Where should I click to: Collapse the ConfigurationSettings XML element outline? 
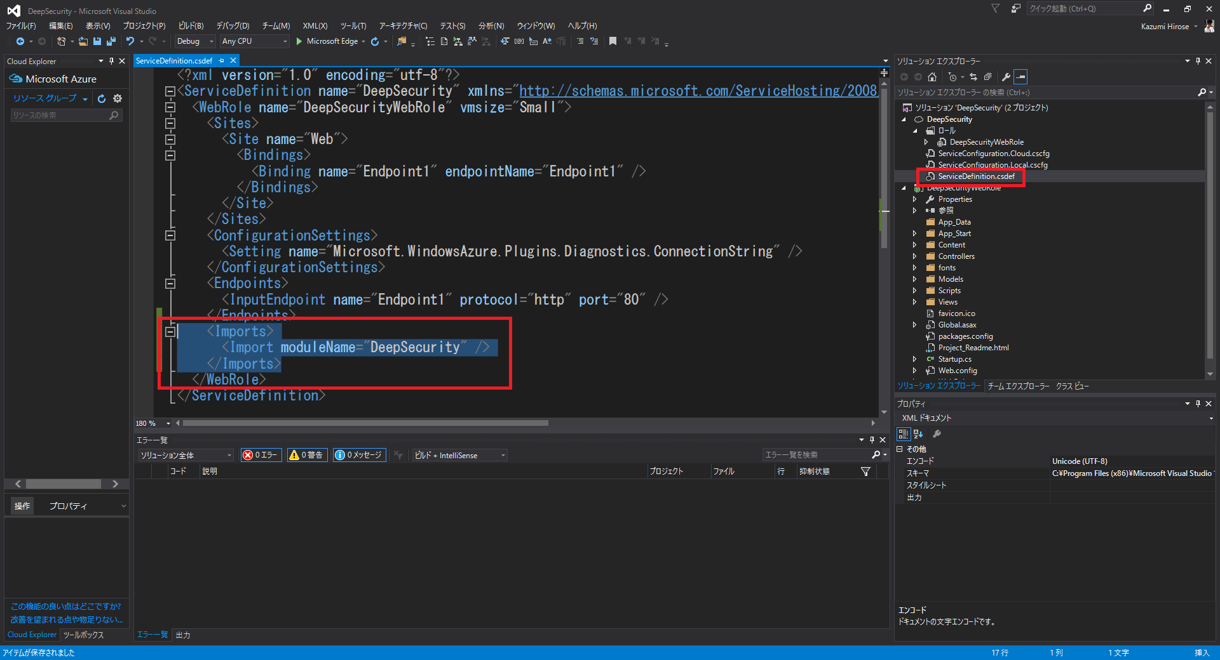pos(170,235)
